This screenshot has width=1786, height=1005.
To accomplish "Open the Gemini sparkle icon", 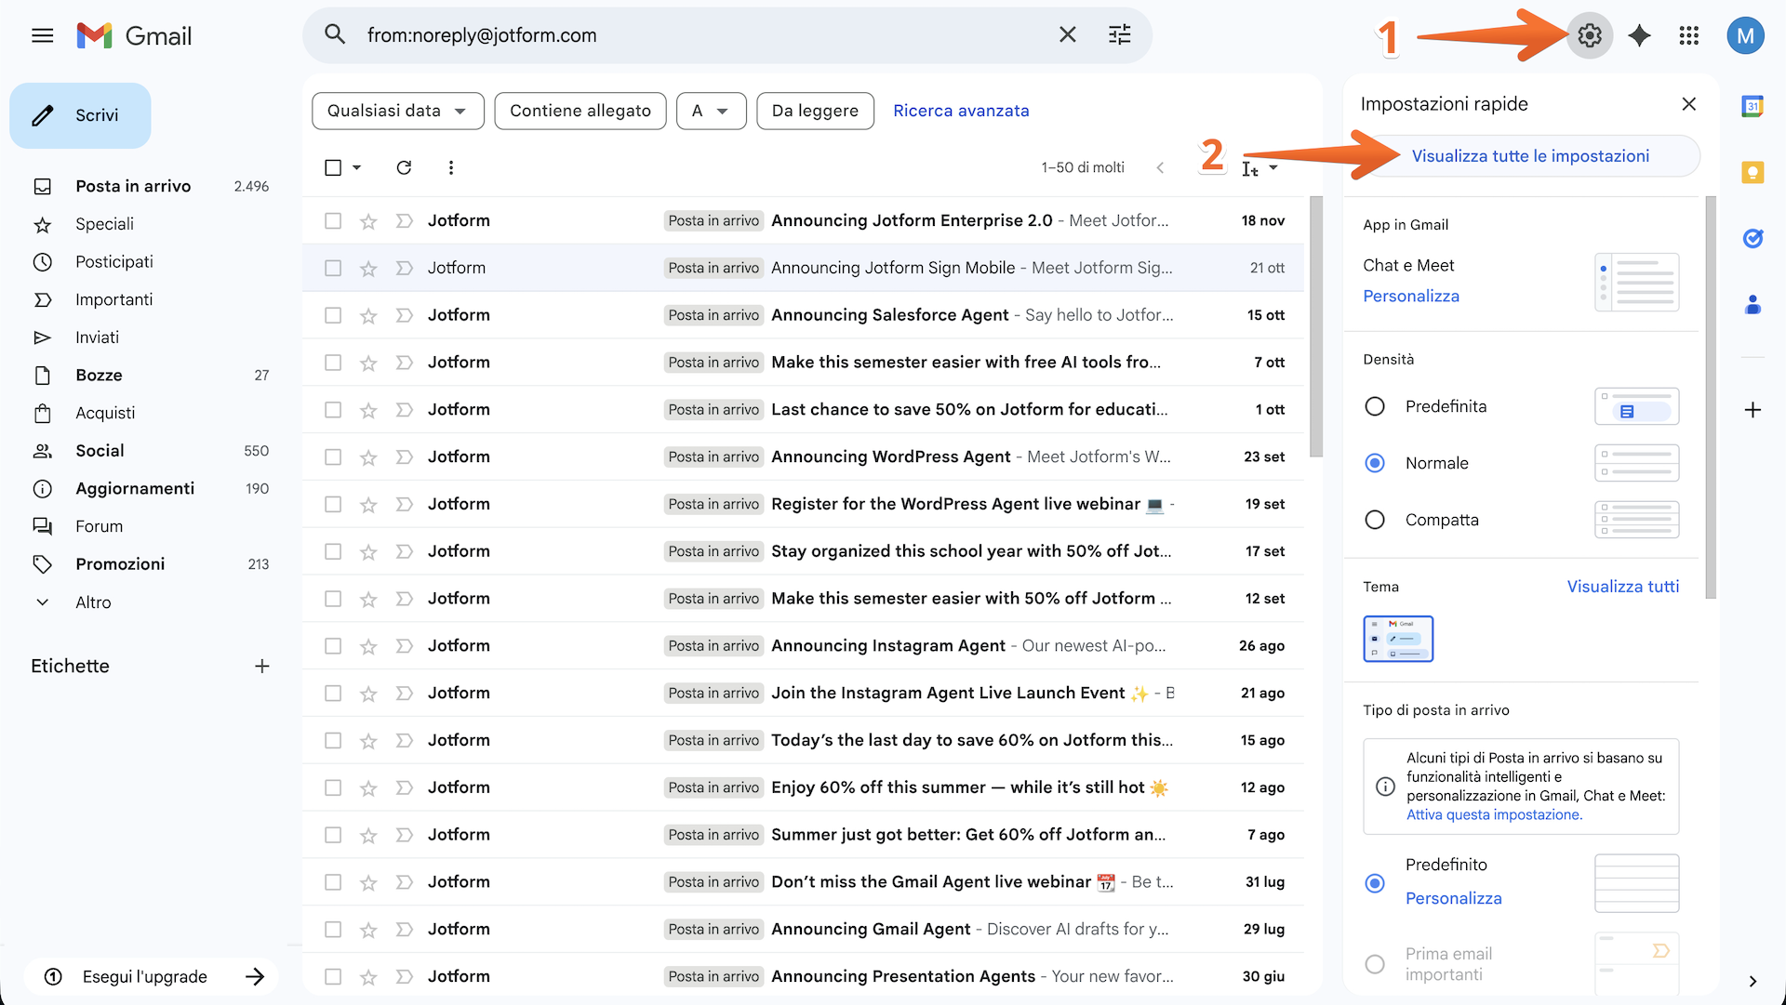I will coord(1639,35).
